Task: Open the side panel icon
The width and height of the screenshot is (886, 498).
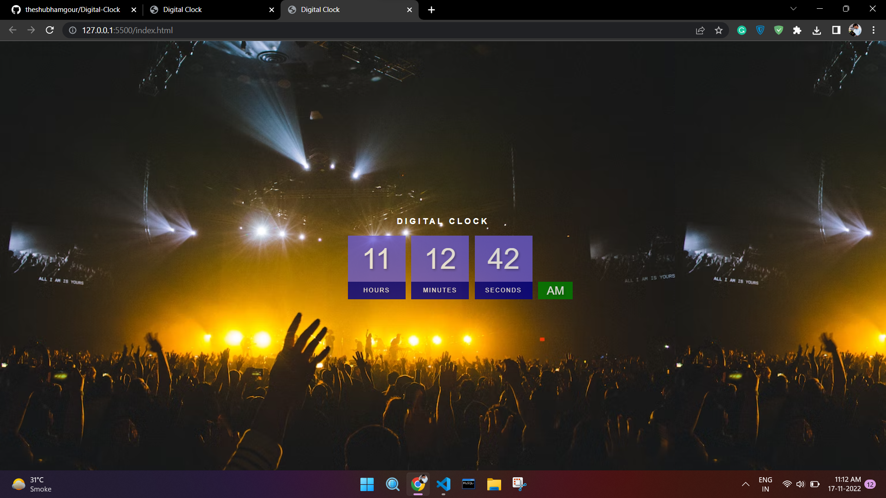Action: 836,30
